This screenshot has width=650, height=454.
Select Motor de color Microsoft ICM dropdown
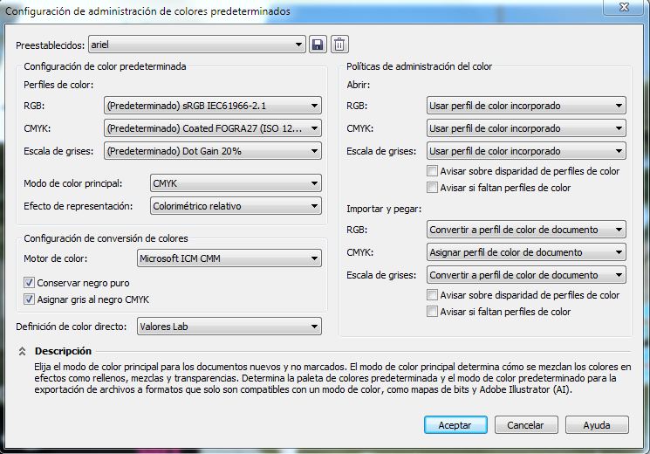229,258
